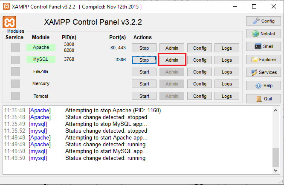Click Mercury's disabled Admin button
This screenshot has width=284, height=185.
pyautogui.click(x=172, y=84)
